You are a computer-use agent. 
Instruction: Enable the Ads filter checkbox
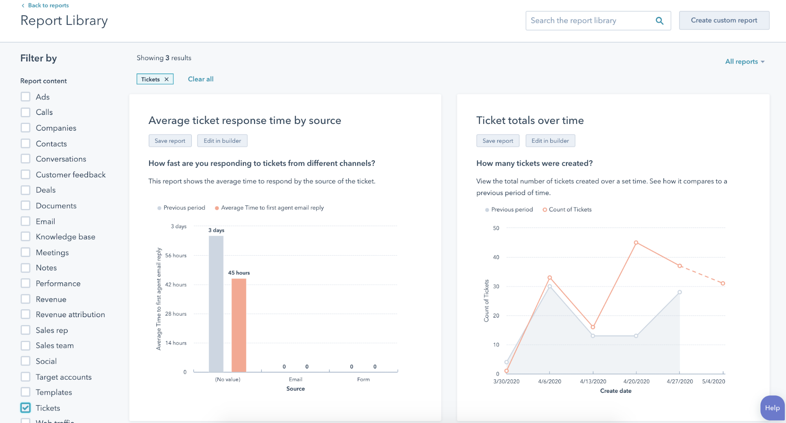[x=26, y=97]
